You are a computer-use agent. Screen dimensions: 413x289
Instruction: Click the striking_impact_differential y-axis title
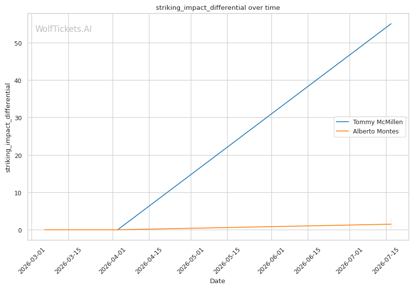point(8,128)
